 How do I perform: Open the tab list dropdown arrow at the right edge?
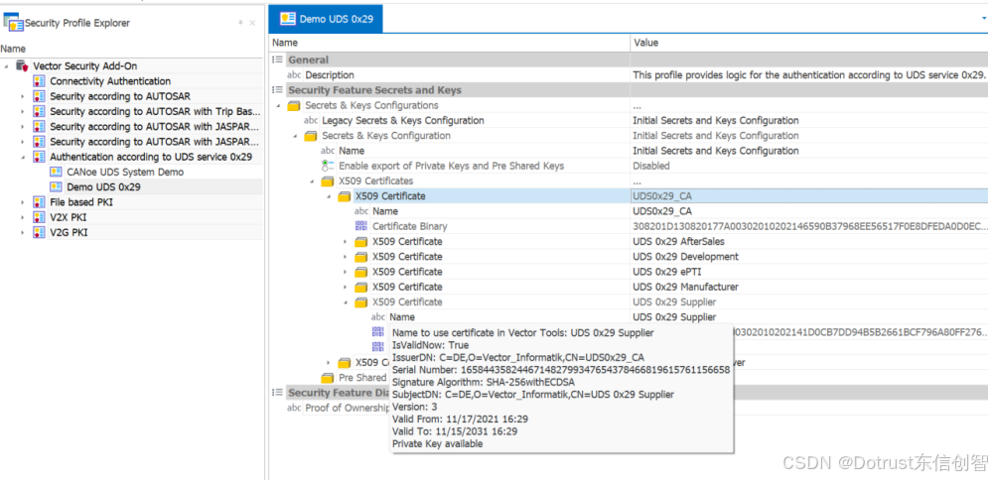coord(984,18)
